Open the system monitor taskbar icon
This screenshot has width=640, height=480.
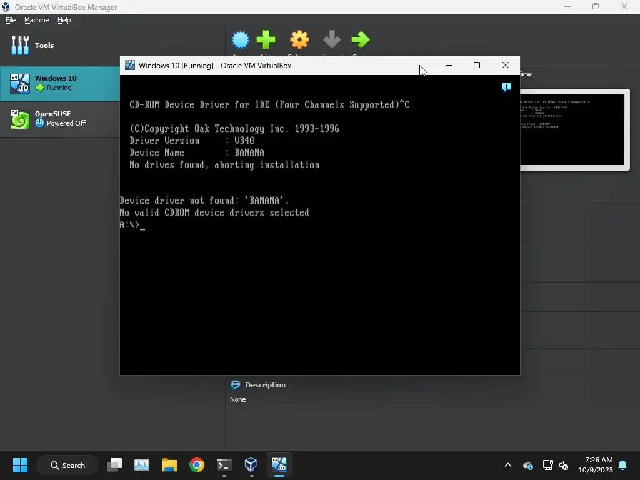coord(142,465)
